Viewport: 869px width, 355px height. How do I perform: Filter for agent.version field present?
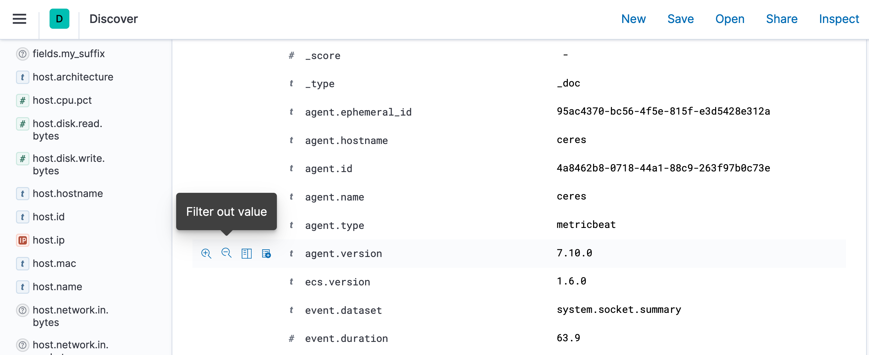pos(267,253)
